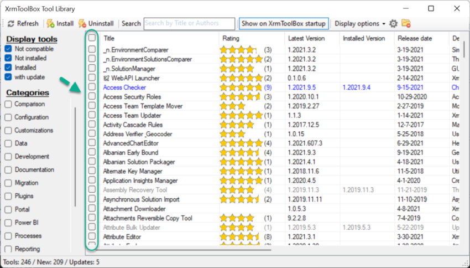Select Address Verifier _Geocoder title

coord(138,134)
